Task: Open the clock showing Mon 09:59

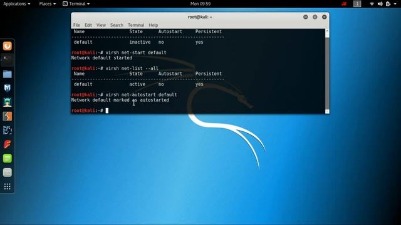Action: coord(200,4)
